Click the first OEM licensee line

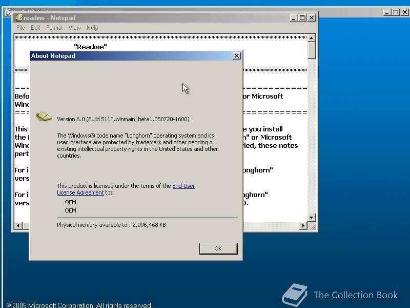pos(70,202)
